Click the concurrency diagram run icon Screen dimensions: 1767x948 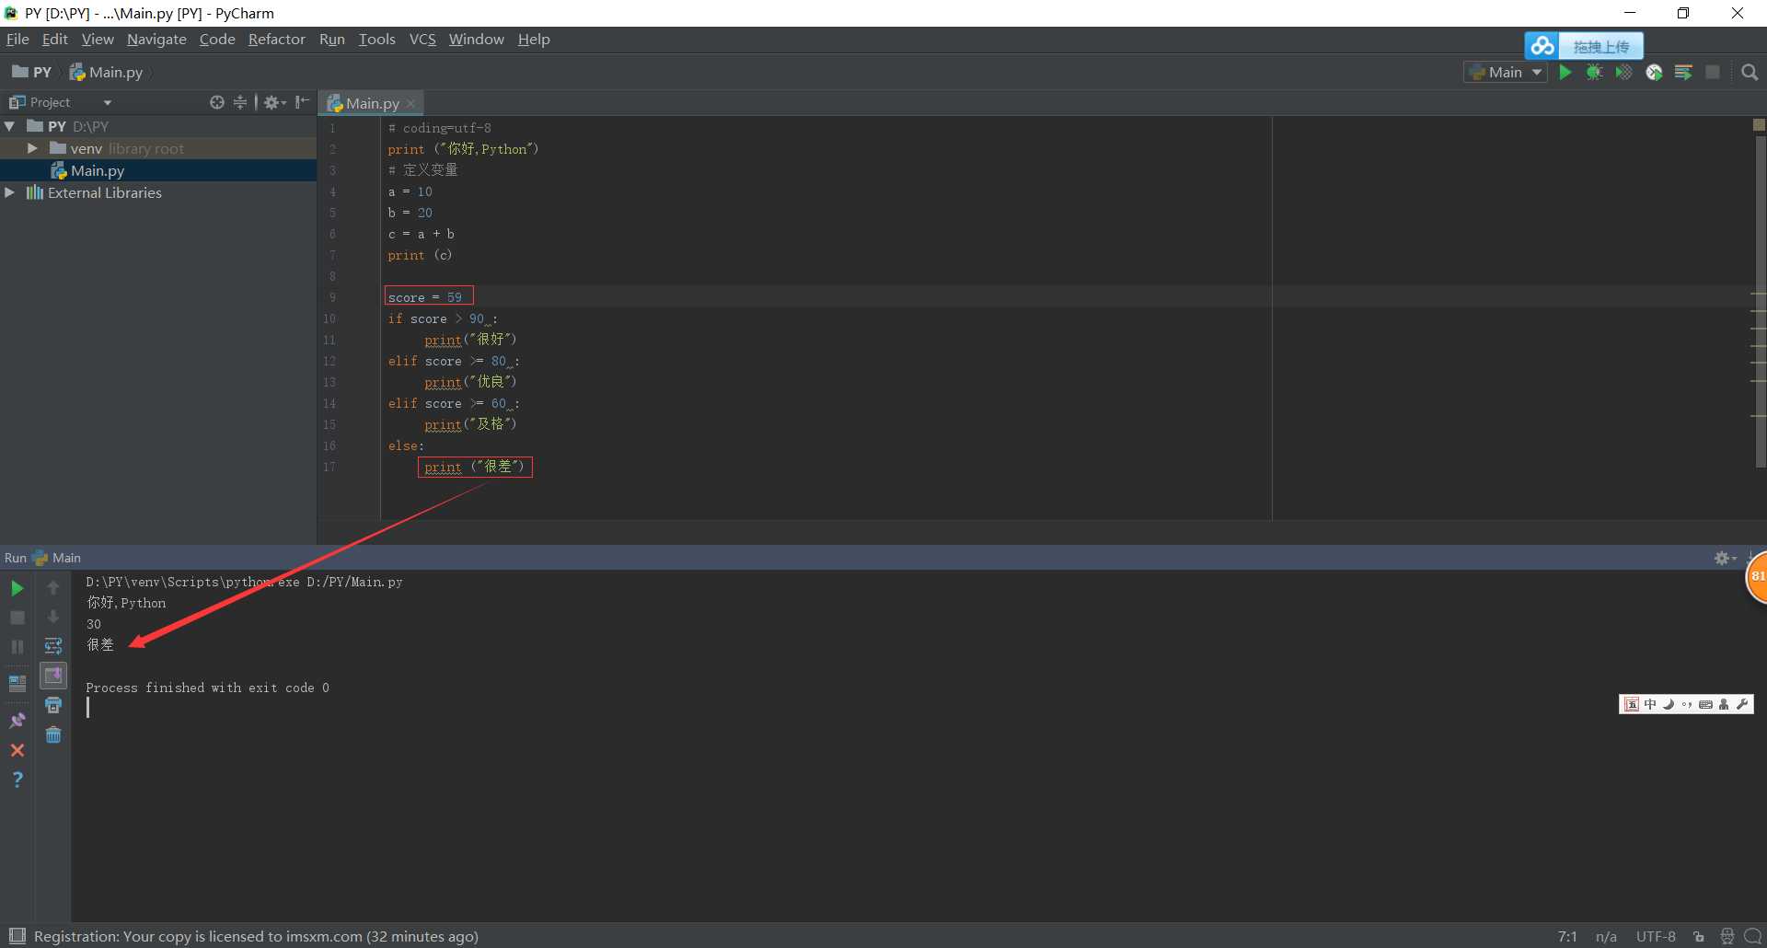tap(1683, 72)
